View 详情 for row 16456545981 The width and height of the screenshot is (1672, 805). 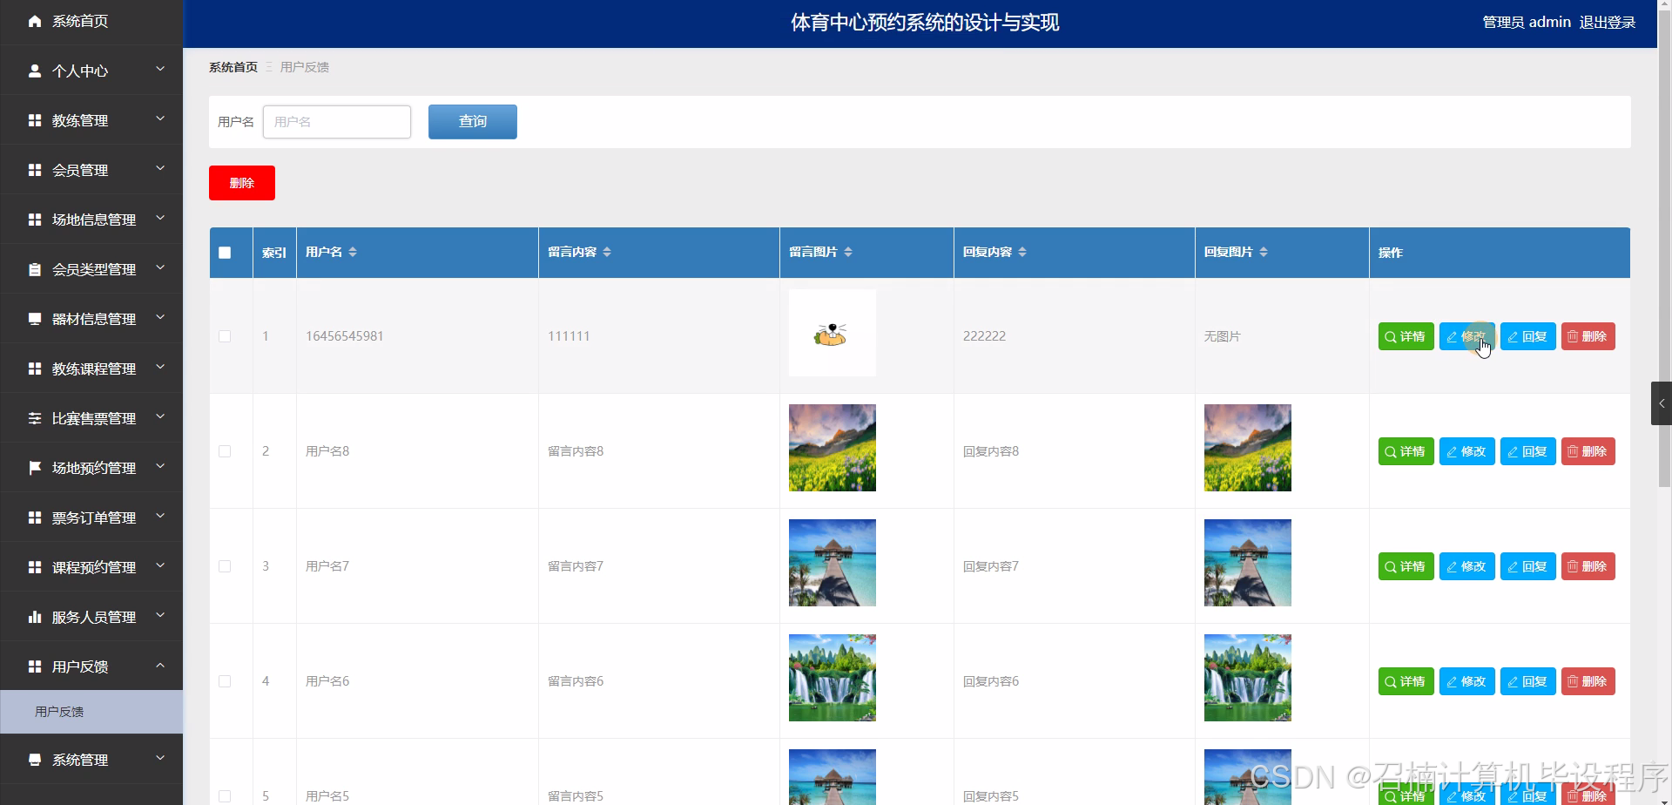point(1406,336)
